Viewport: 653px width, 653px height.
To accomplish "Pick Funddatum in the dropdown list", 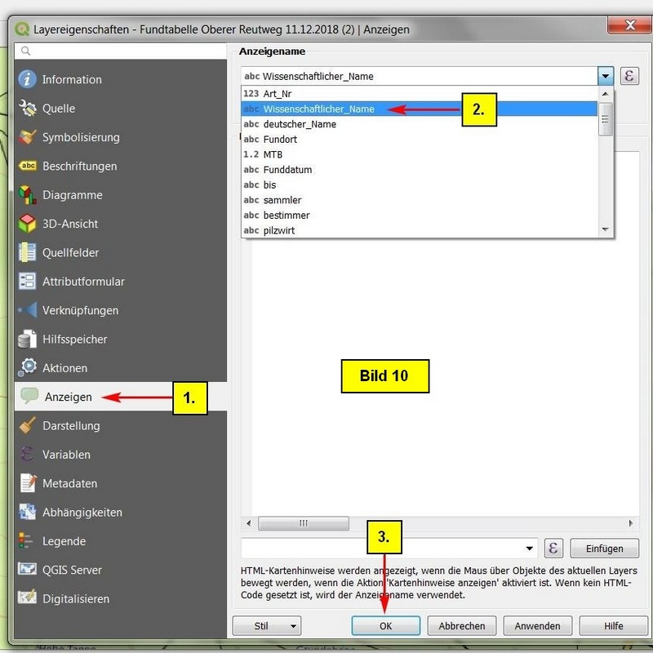I will coord(287,170).
